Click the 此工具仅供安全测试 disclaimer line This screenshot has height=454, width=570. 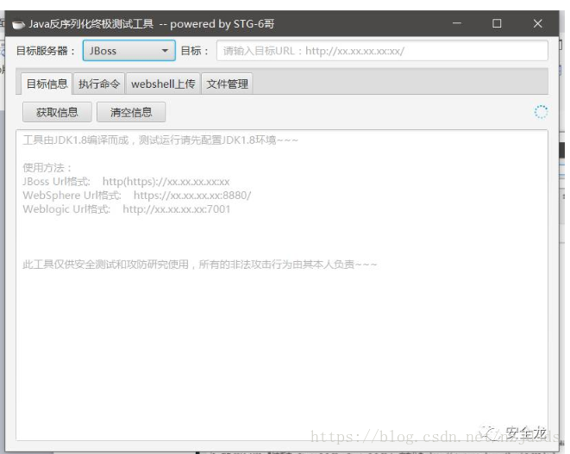[199, 264]
